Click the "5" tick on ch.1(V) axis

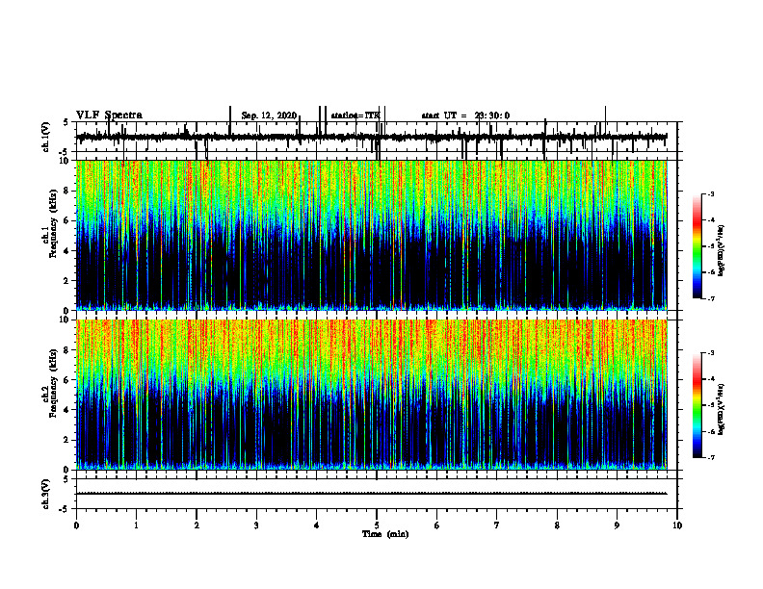(67, 122)
